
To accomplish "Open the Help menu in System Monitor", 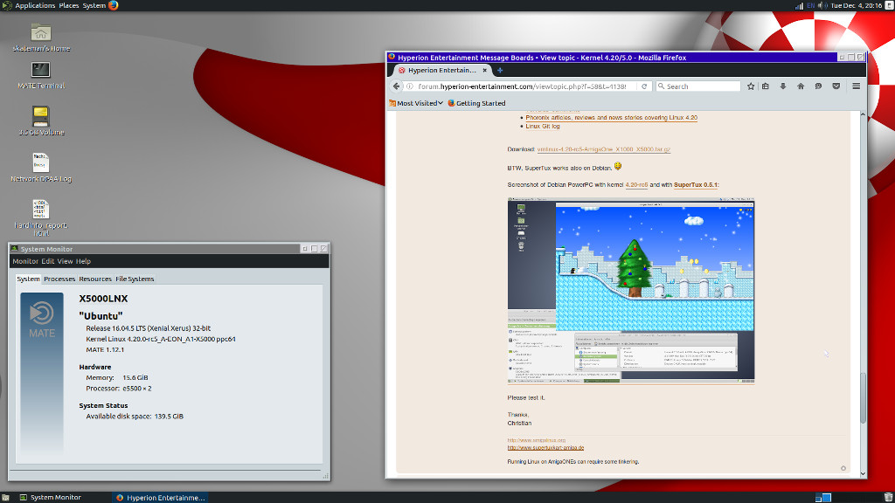I will click(x=83, y=261).
